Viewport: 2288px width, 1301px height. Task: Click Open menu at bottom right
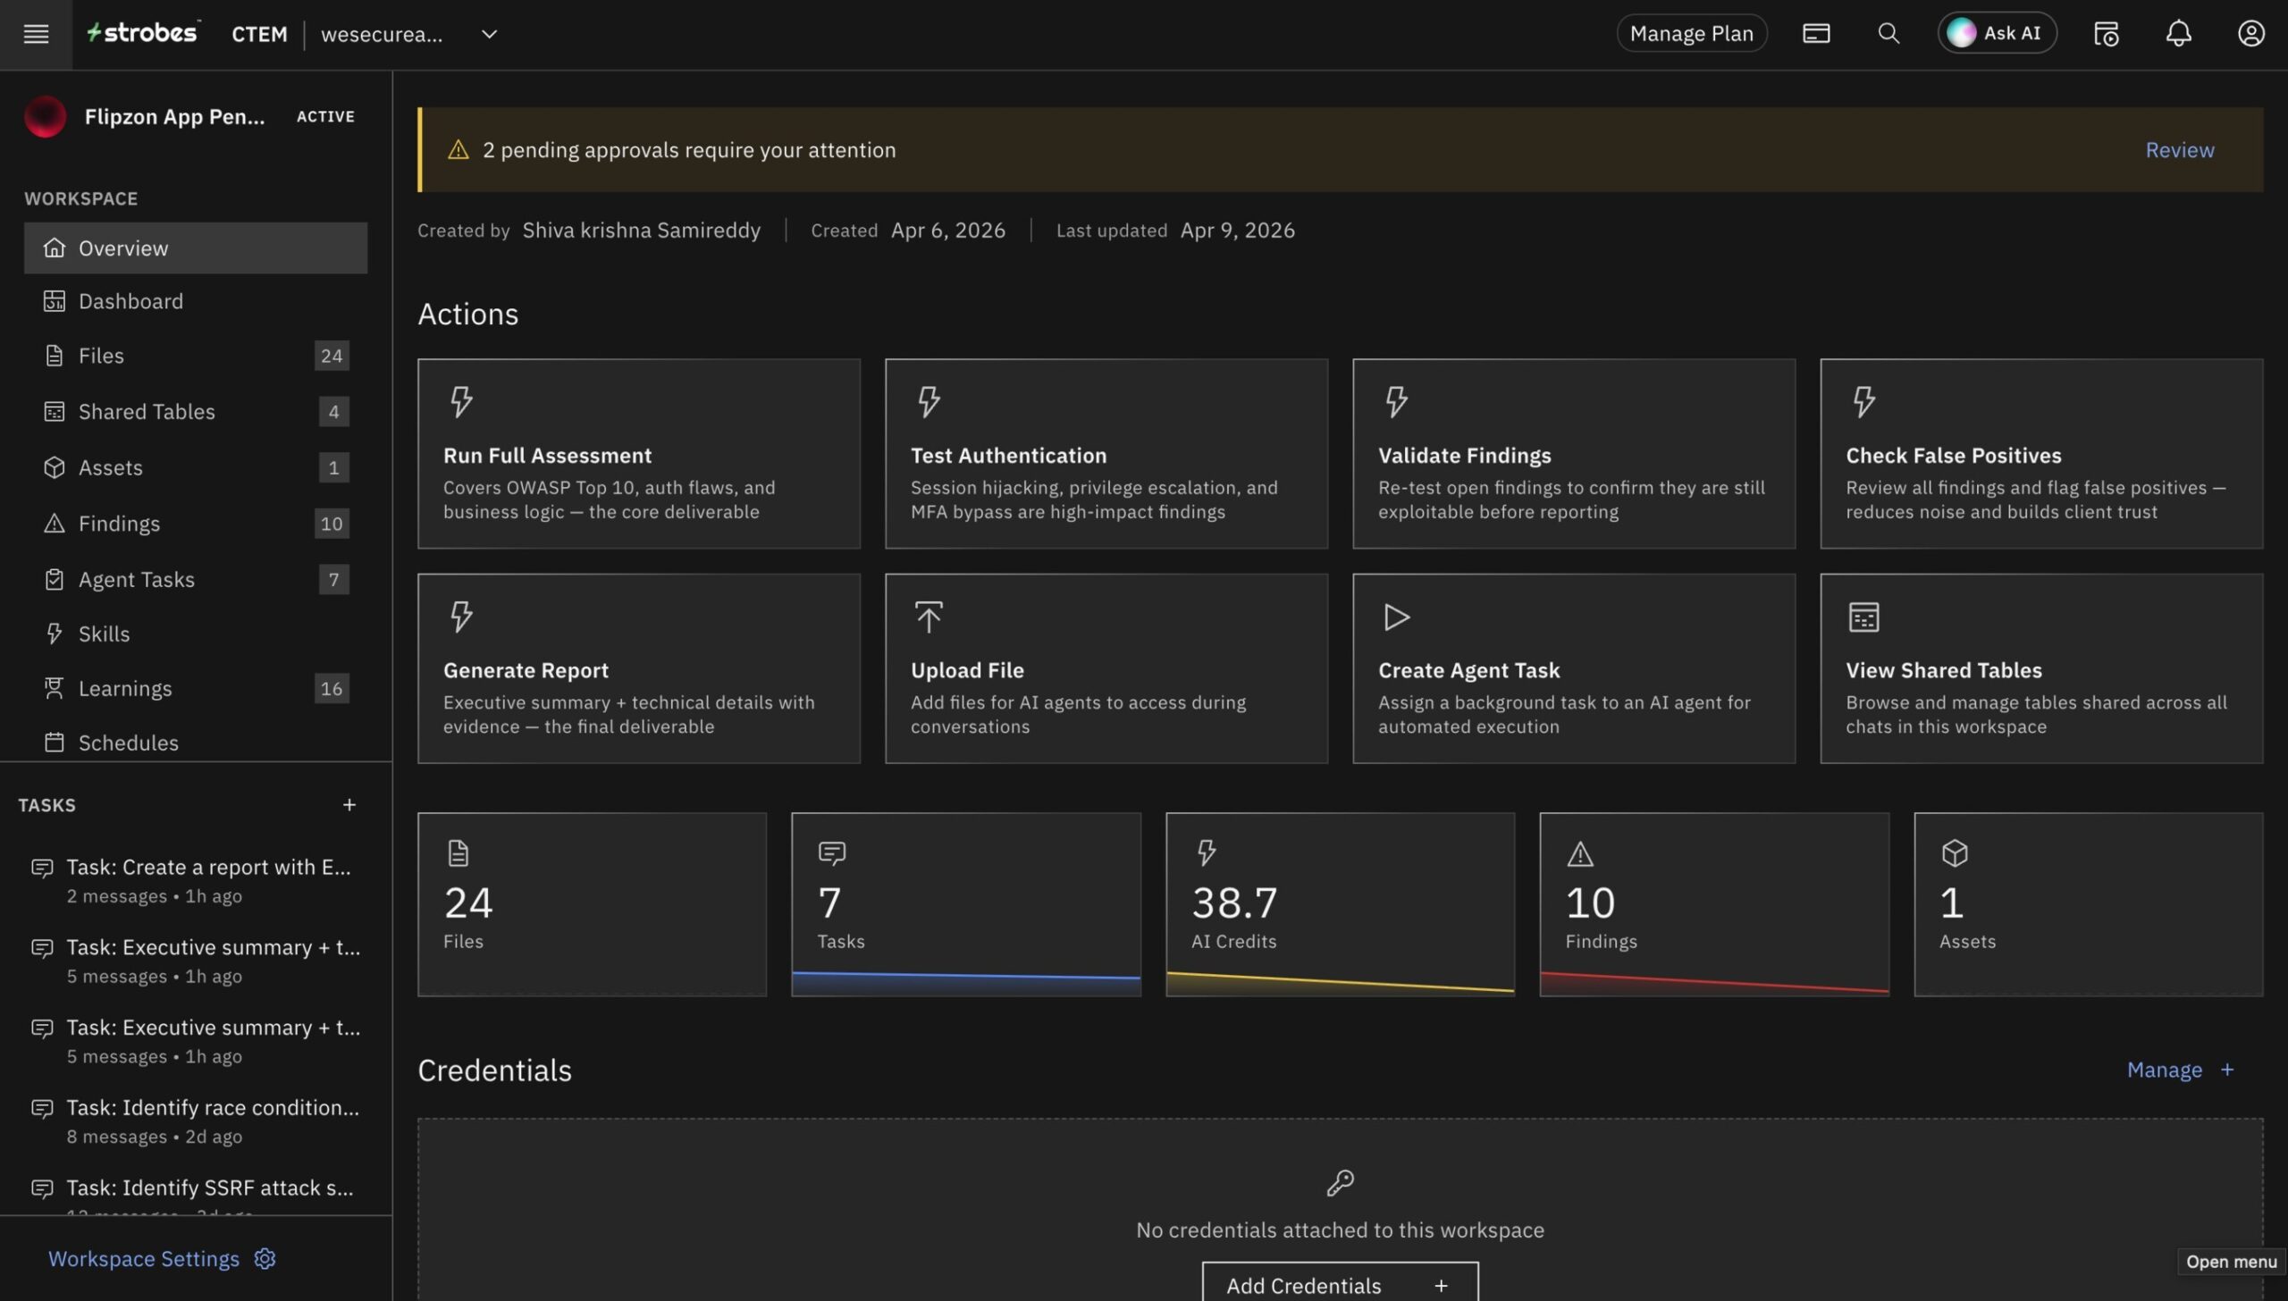point(2232,1262)
